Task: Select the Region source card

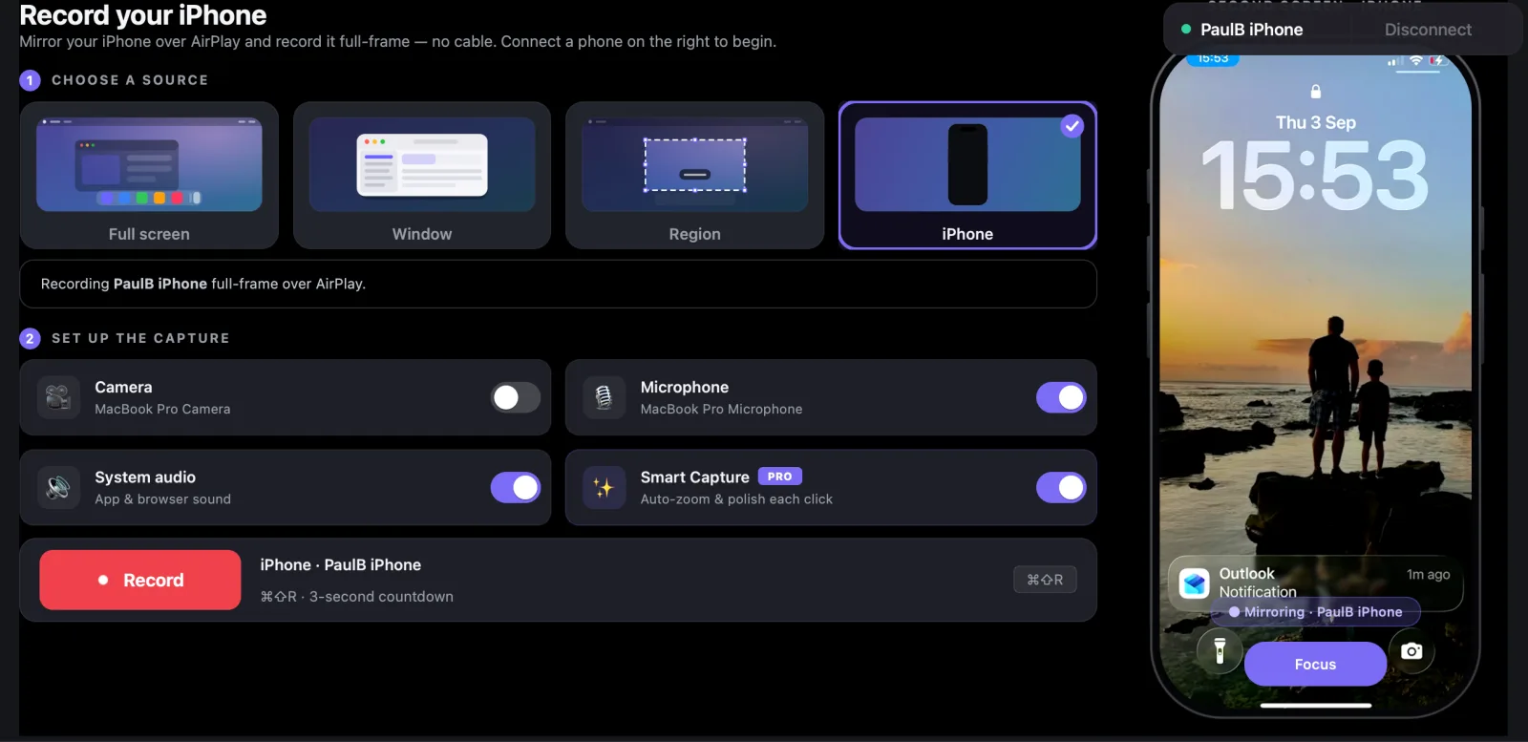Action: tap(694, 176)
